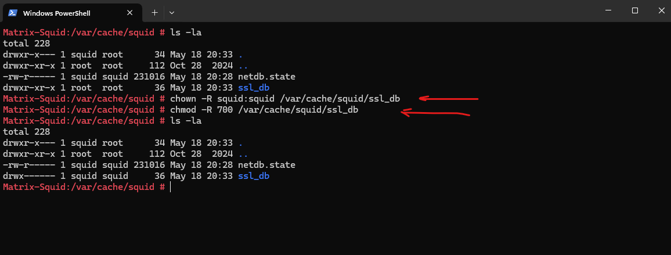Image resolution: width=671 pixels, height=255 pixels.
Task: Close the terminal window with X
Action: point(662,10)
